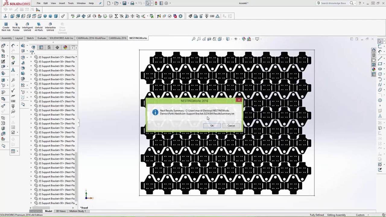Screen dimensions: 386x217
Task: Click the Edit Appearance color ball icon
Action: [244, 39]
